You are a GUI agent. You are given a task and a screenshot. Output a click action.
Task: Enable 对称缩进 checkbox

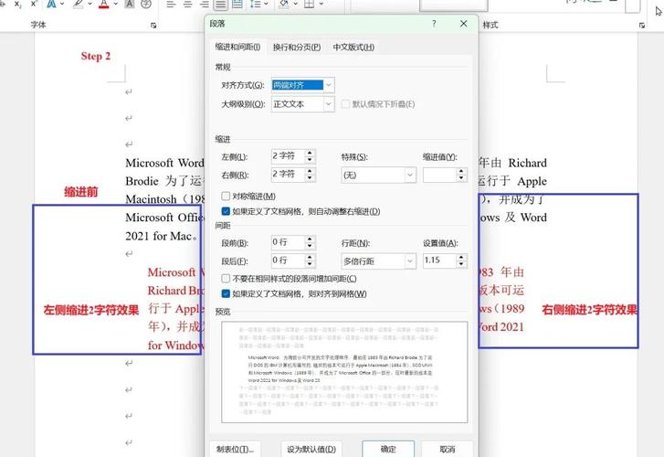(226, 197)
